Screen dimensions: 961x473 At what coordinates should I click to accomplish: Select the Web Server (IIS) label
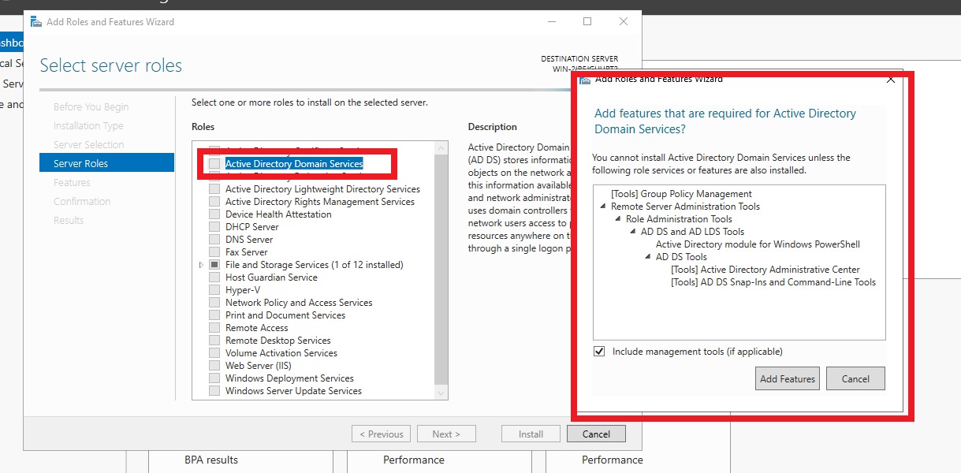tap(259, 366)
